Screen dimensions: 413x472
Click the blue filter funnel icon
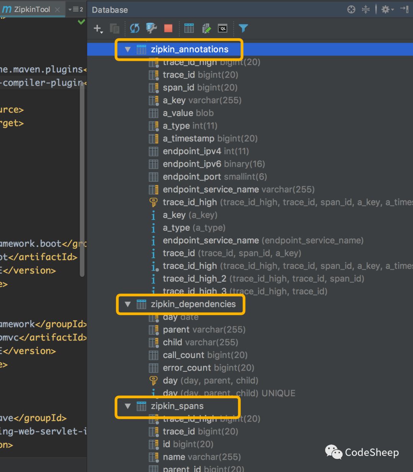point(243,28)
